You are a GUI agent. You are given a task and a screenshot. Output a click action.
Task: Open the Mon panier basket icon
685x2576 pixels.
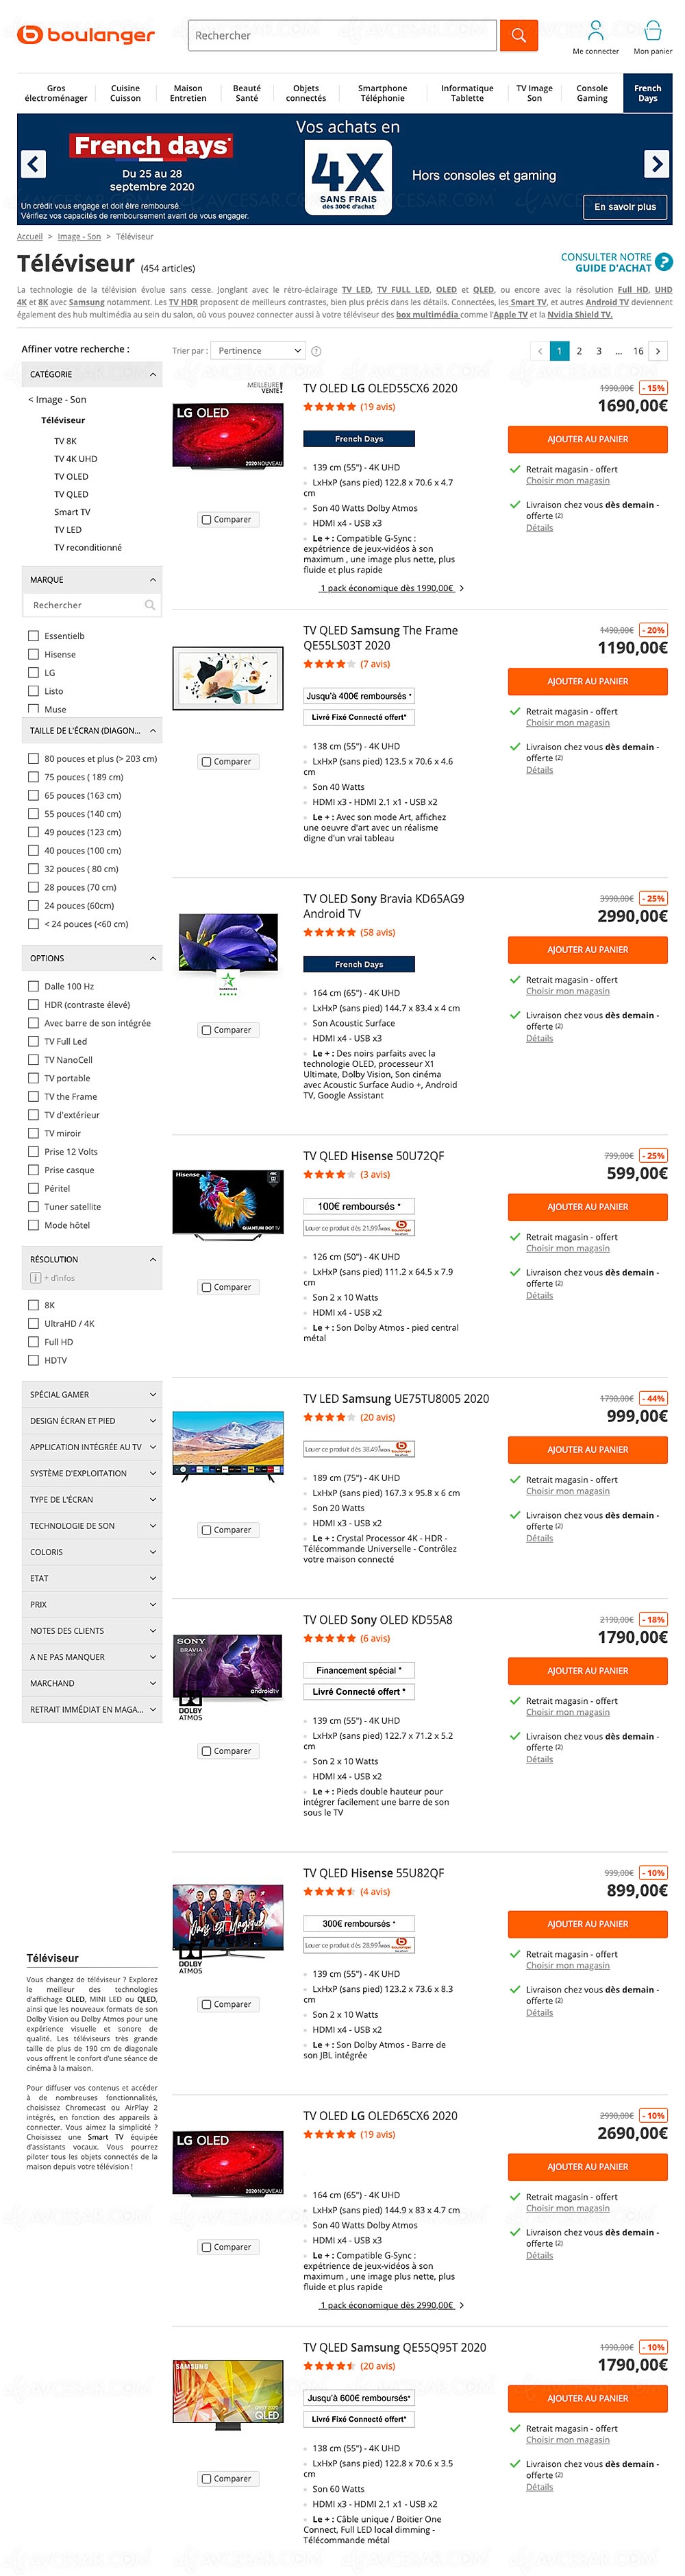click(652, 30)
